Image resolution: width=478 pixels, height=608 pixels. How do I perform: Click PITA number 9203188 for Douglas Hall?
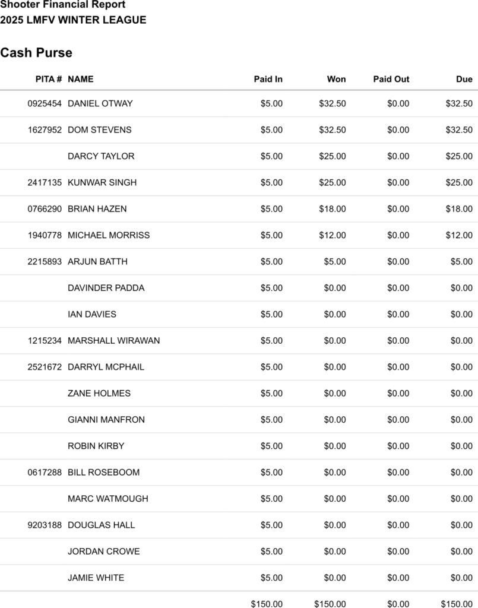pos(45,525)
